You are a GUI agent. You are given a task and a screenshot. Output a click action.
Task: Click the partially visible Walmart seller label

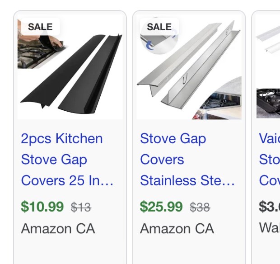click(x=270, y=228)
